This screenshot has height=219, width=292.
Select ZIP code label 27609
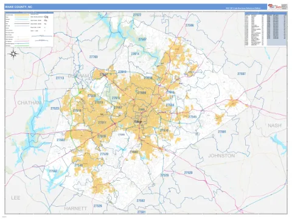142,92
